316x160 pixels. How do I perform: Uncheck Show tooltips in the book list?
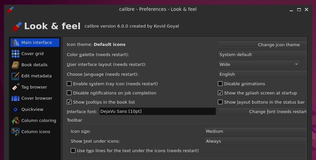tap(69, 102)
